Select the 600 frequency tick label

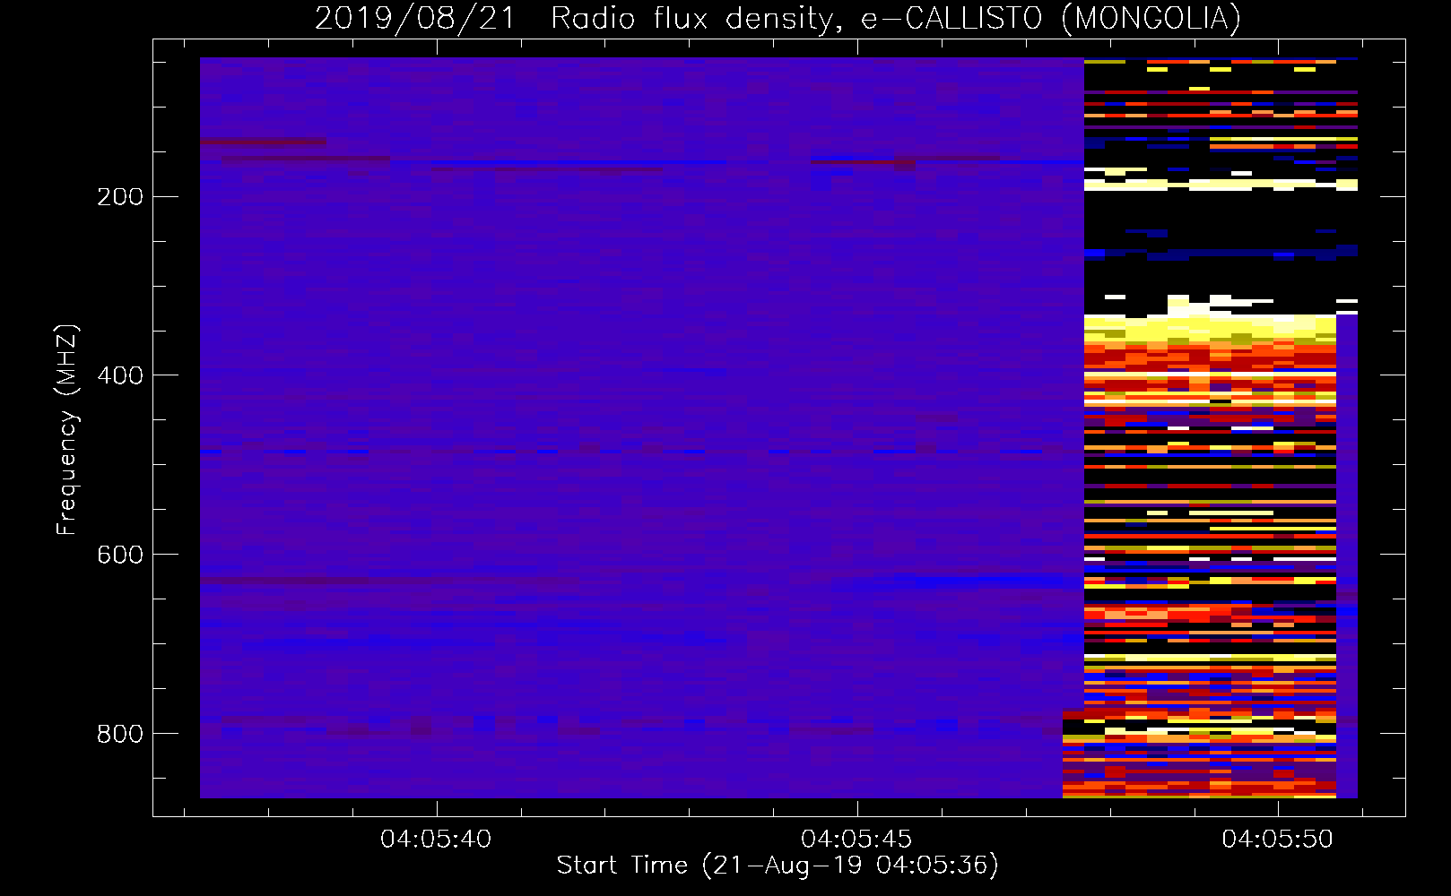(120, 555)
